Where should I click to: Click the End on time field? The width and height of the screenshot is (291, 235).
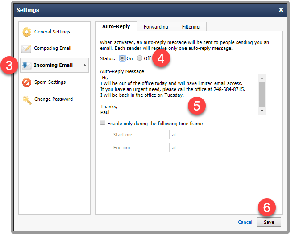[196, 148]
